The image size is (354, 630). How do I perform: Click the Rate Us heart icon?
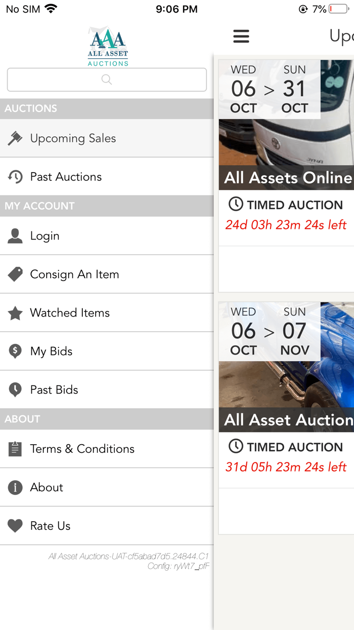(x=16, y=526)
